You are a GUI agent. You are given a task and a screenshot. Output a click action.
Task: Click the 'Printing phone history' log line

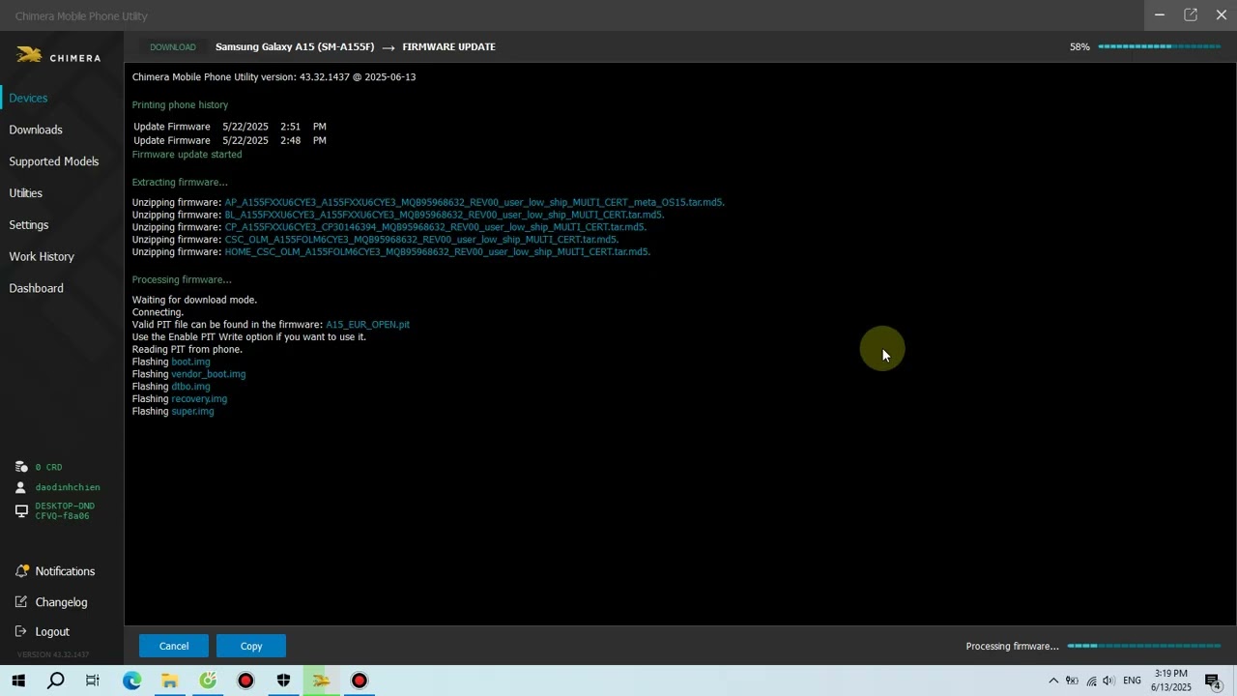tap(181, 105)
